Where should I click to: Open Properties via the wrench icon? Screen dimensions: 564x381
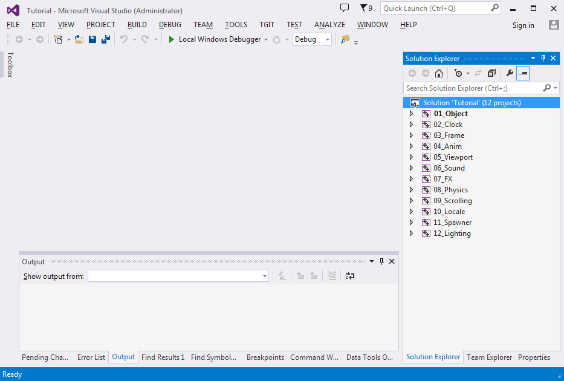click(x=510, y=73)
